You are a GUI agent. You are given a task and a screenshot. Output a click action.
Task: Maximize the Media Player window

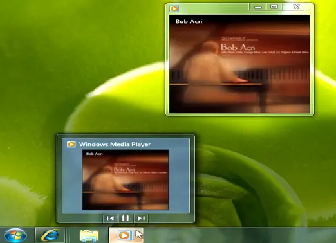click(x=274, y=7)
